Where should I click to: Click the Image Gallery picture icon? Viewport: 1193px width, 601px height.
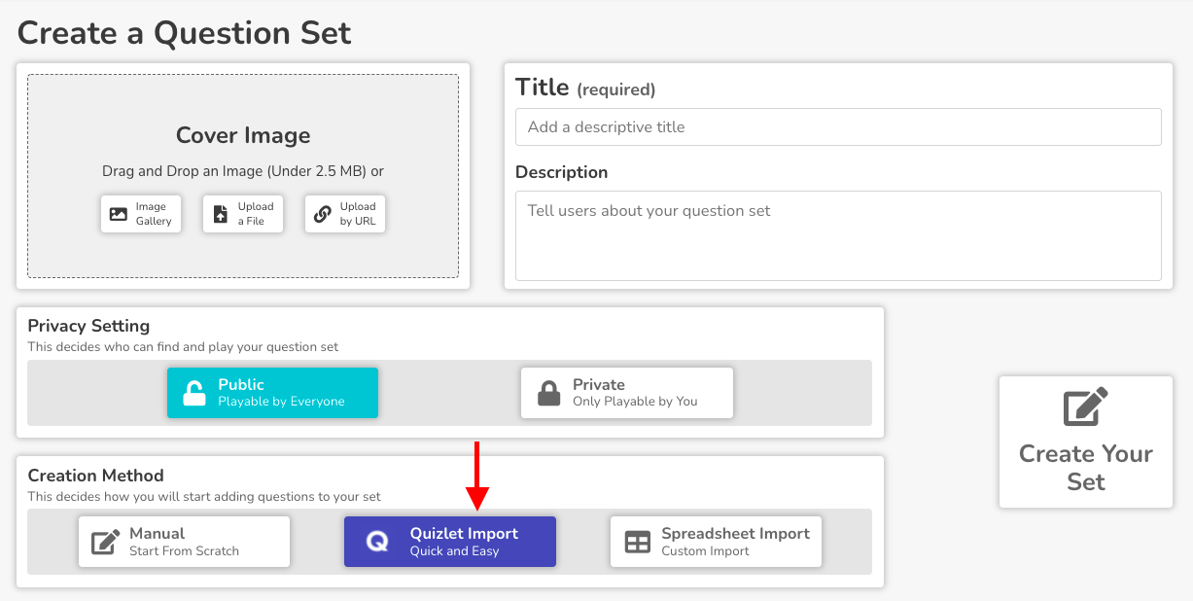point(119,214)
